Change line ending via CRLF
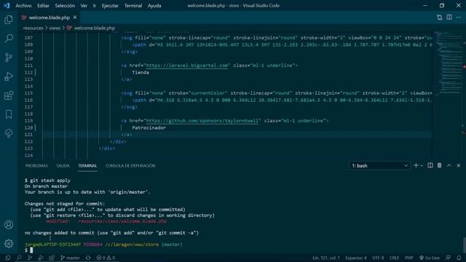 tap(394, 258)
